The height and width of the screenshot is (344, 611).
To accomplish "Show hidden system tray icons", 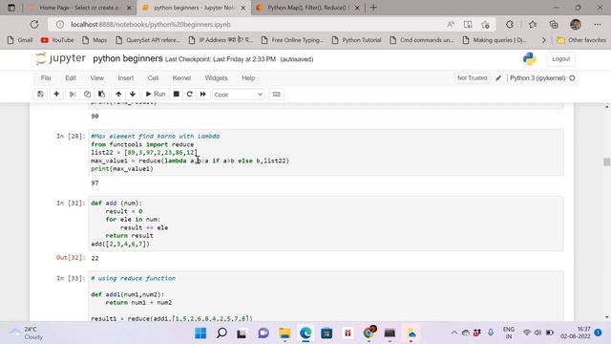I will [x=454, y=333].
